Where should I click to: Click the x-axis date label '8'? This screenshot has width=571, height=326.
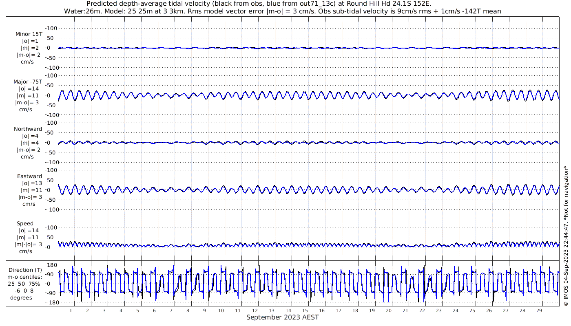[188, 311]
